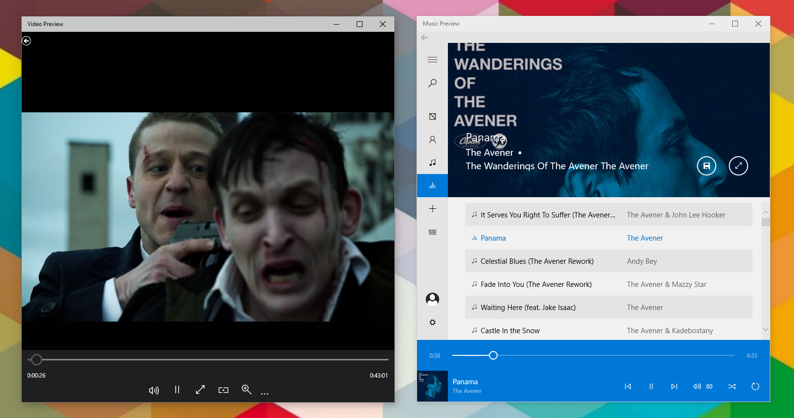The height and width of the screenshot is (418, 794).
Task: Click the music progress slider handle
Action: click(x=493, y=355)
